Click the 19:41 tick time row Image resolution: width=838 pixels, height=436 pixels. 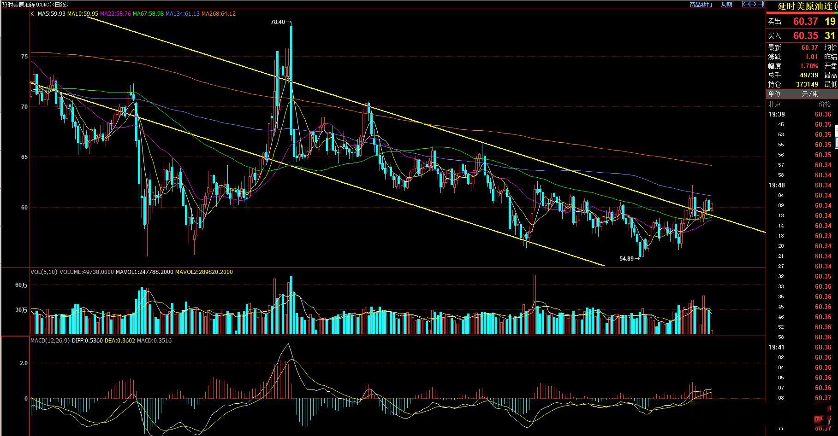click(802, 347)
